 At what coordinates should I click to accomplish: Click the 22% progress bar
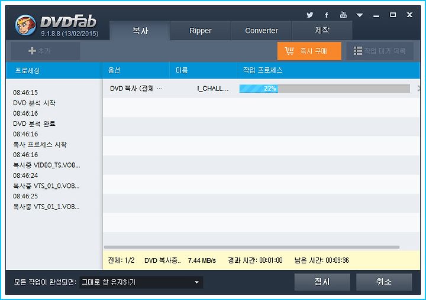pyautogui.click(x=324, y=89)
